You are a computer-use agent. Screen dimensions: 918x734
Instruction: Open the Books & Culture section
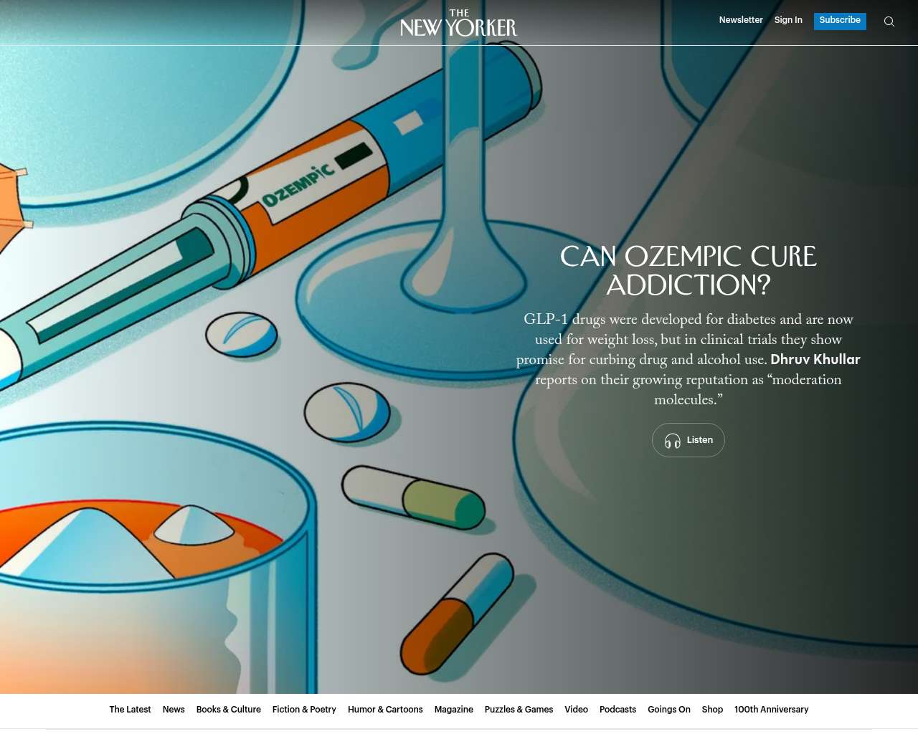pyautogui.click(x=228, y=710)
